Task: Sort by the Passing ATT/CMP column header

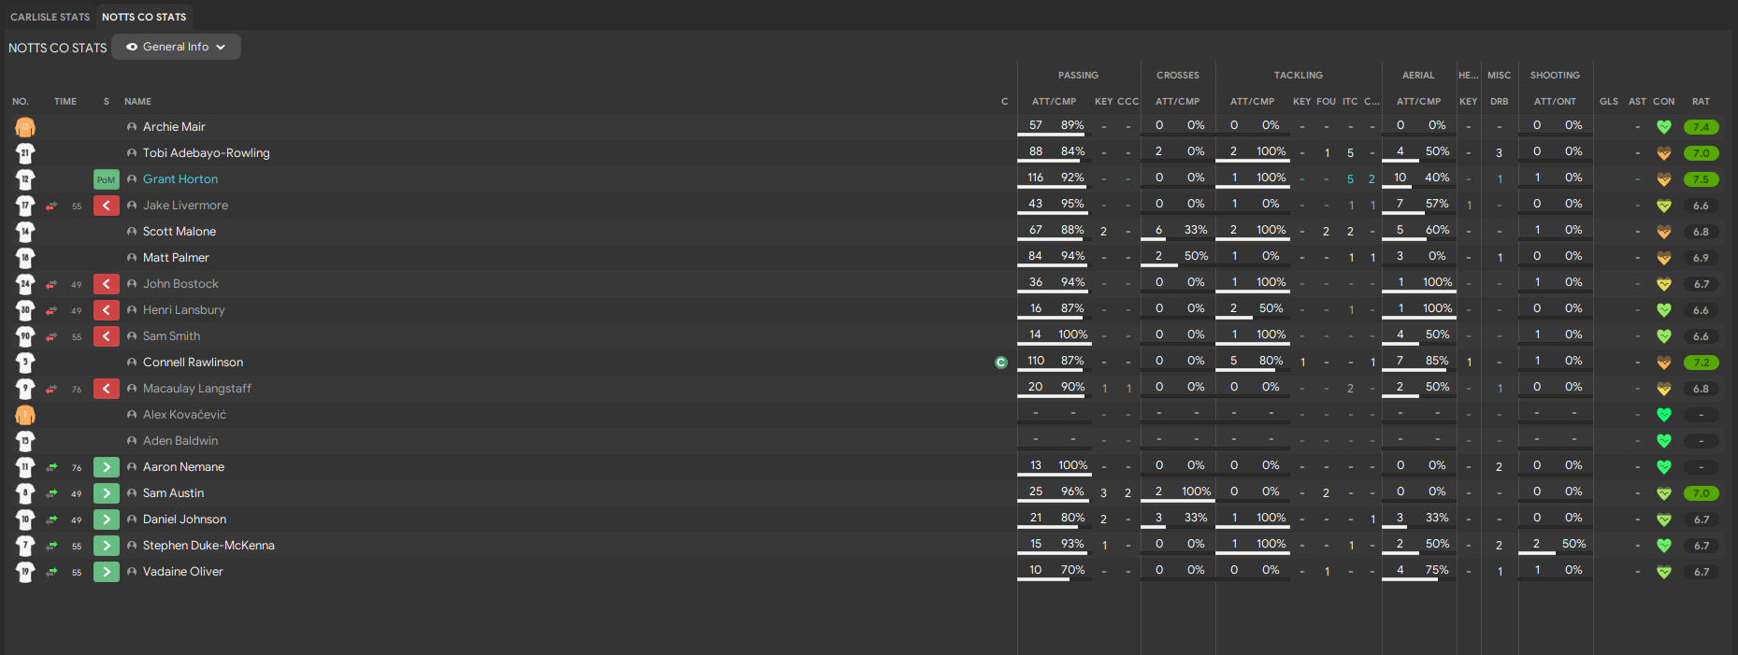Action: point(1055,101)
